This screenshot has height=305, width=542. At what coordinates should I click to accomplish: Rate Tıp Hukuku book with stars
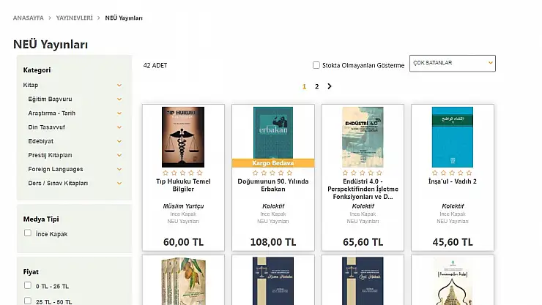click(182, 173)
